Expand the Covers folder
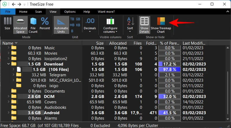The width and height of the screenshot is (231, 128). [8, 102]
